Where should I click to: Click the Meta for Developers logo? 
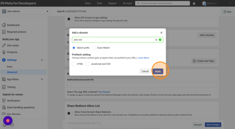click(x=18, y=3)
